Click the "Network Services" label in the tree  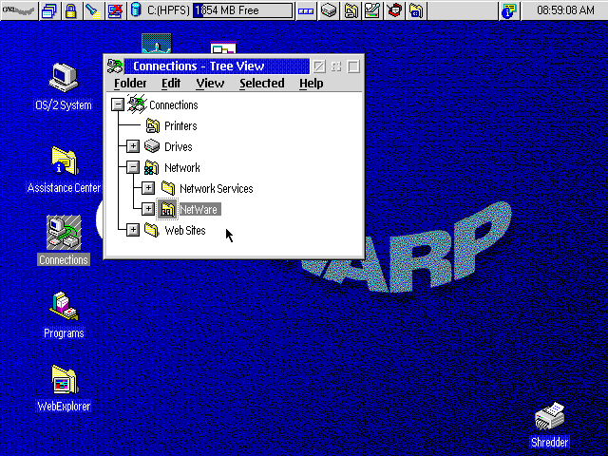point(217,189)
